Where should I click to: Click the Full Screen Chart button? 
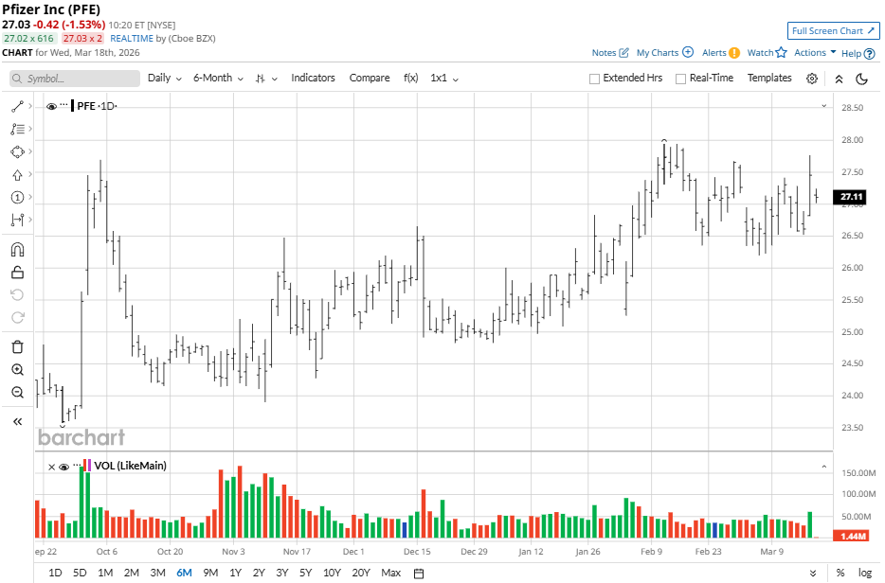[x=833, y=31]
